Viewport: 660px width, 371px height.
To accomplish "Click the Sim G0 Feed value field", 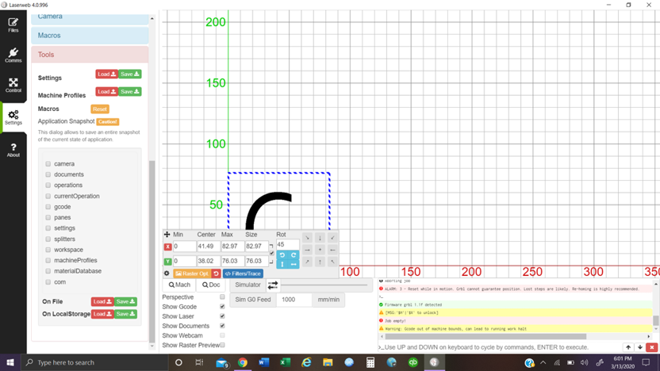I will tap(294, 300).
